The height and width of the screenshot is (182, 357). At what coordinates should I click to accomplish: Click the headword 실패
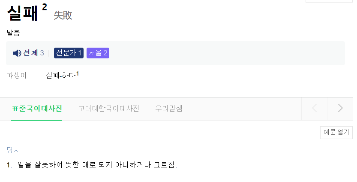22,13
